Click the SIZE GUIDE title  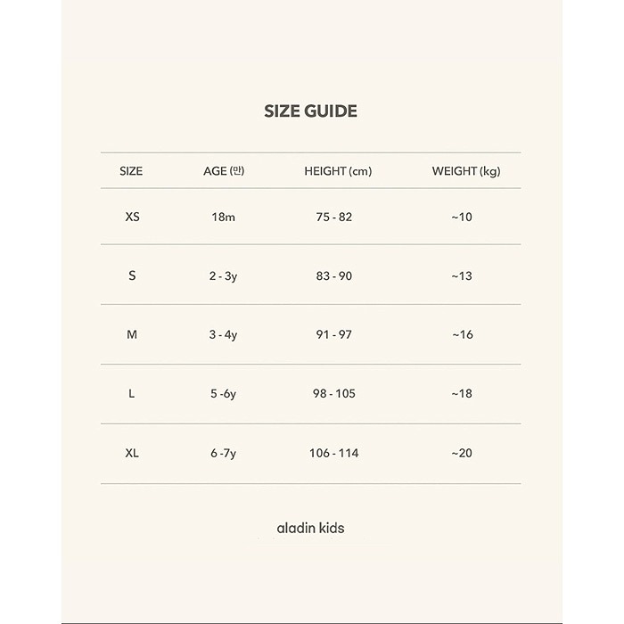(x=310, y=111)
